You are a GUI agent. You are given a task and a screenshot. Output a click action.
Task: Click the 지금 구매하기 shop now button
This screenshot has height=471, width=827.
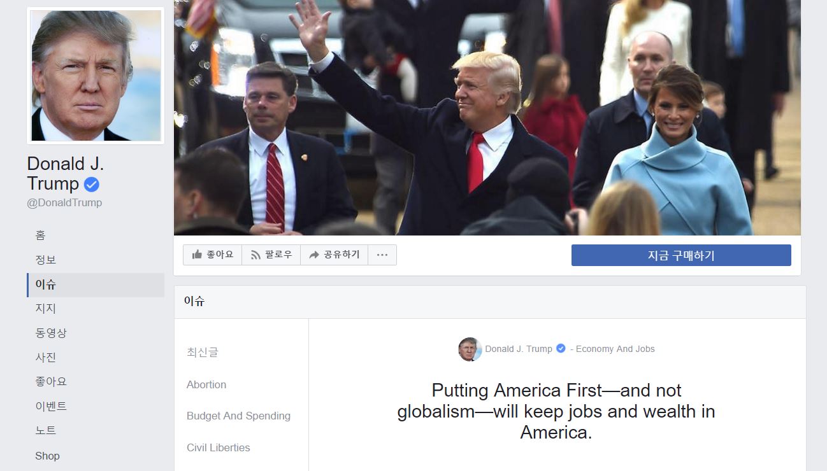pyautogui.click(x=681, y=255)
